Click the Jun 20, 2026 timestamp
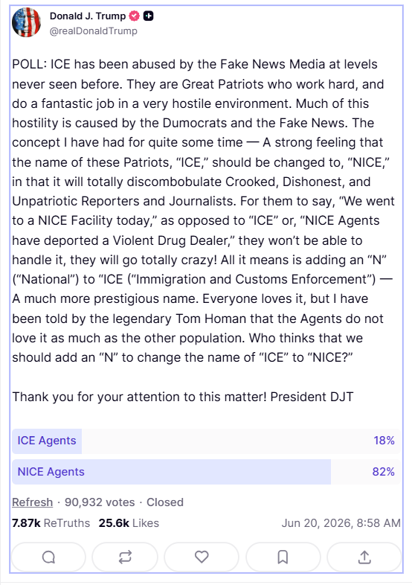 point(341,523)
